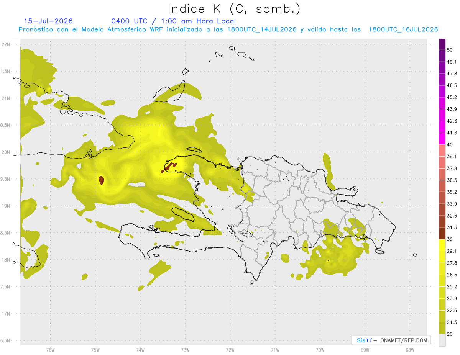Click the colorbar value "22.6"
Screen dimensions: 460x355
[x=452, y=310]
